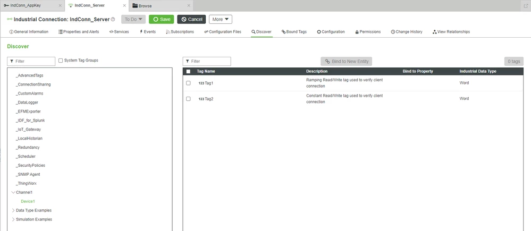Close the IndConn_Server tab
This screenshot has width=531, height=231.
(124, 6)
